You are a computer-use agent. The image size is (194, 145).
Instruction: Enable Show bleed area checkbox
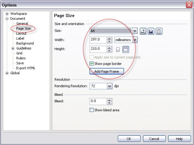tap(92, 110)
